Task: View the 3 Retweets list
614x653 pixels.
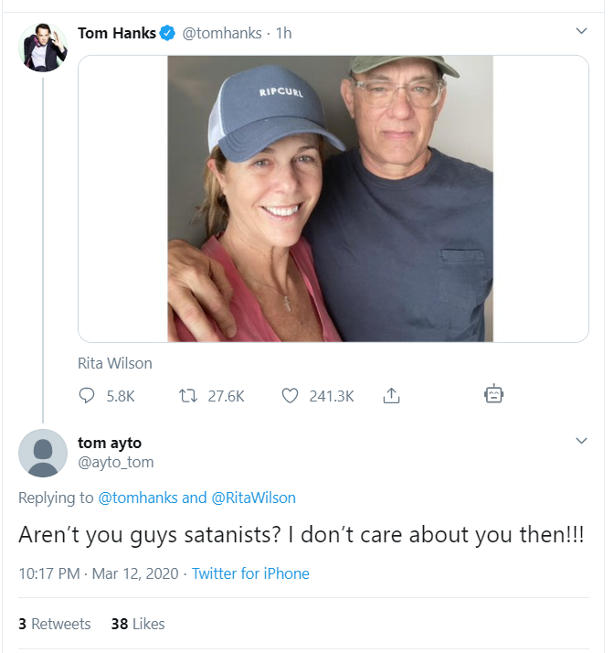Action: click(x=54, y=624)
